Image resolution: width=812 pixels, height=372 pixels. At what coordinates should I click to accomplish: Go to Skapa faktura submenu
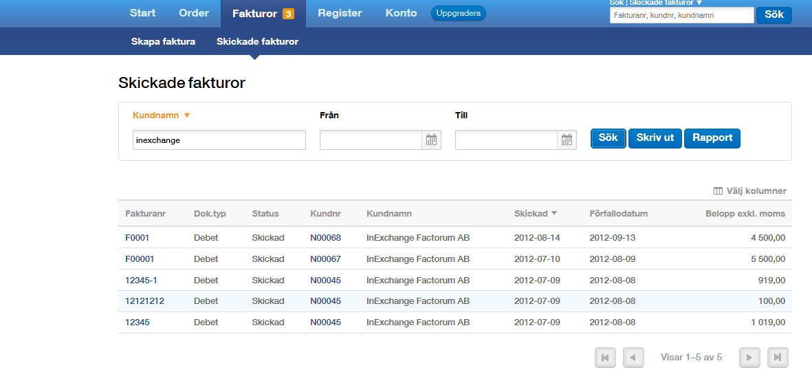[x=163, y=41]
